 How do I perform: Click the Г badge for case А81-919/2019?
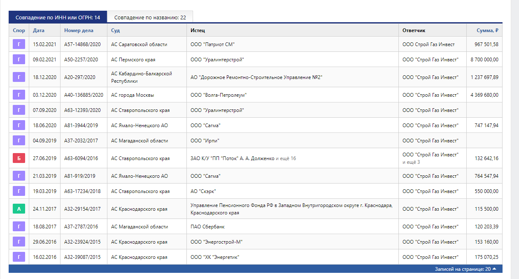[19, 176]
